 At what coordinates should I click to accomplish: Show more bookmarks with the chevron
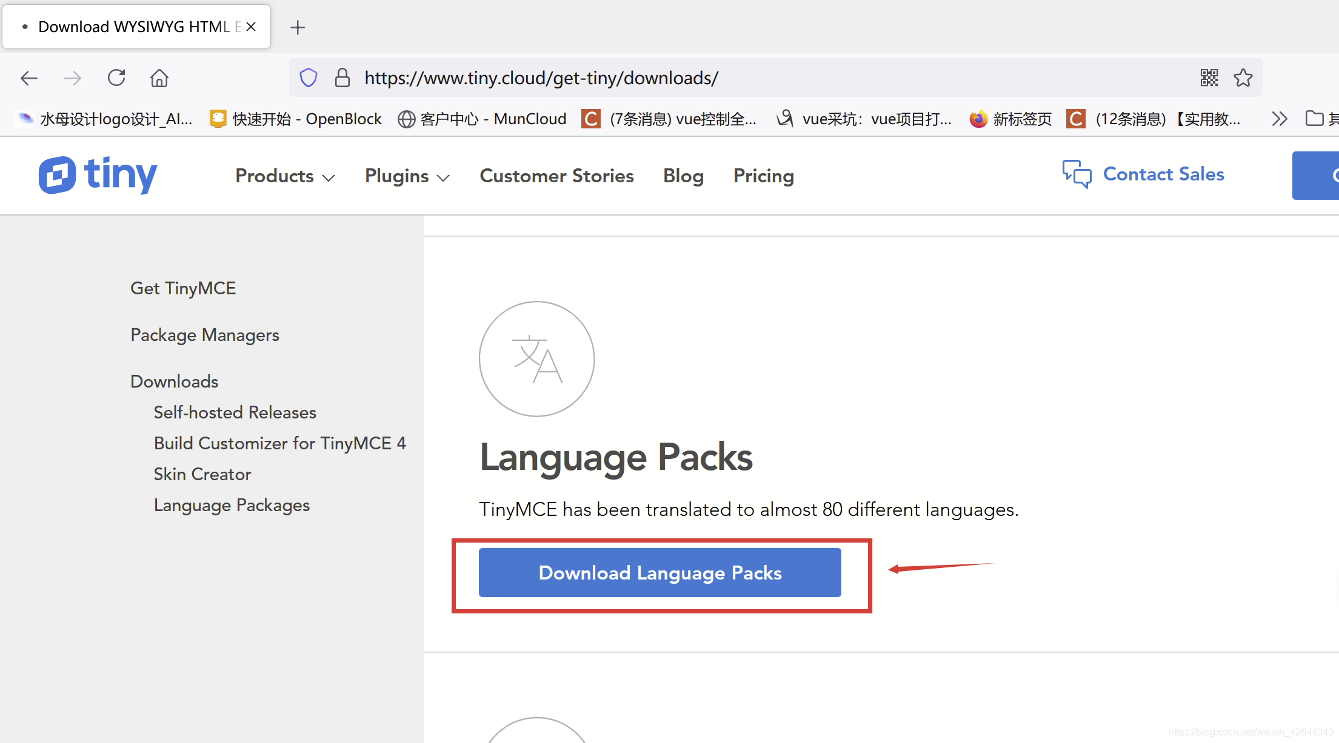1280,119
